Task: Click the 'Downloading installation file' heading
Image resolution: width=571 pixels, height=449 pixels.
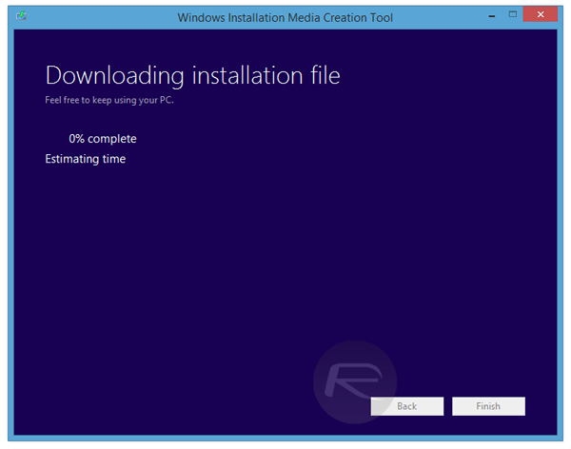Action: 192,76
